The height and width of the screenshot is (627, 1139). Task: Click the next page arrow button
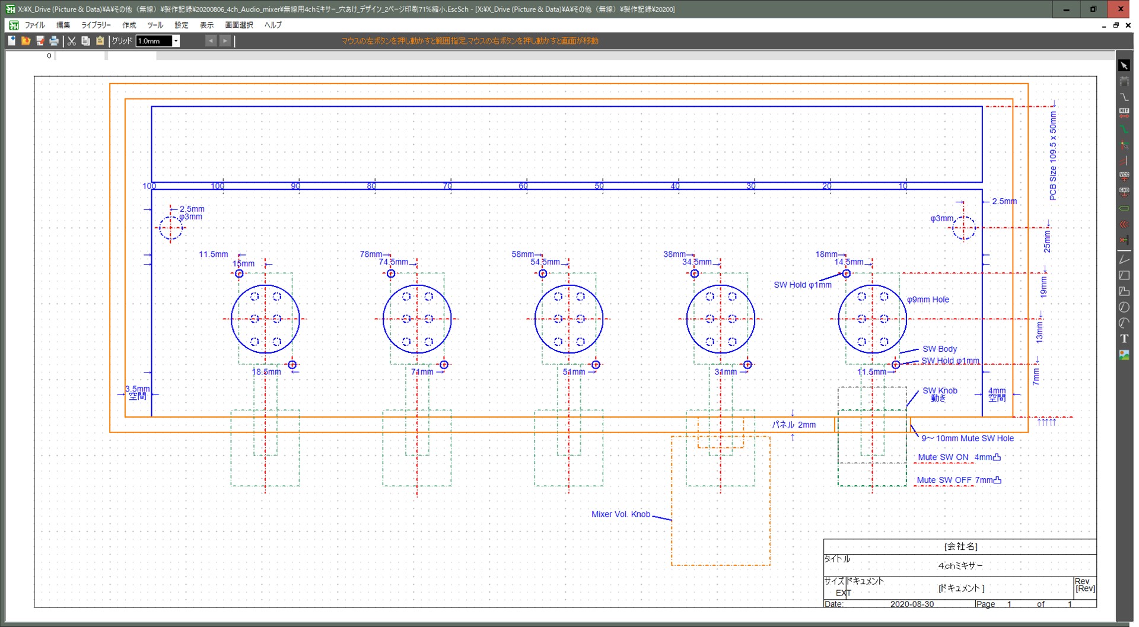225,41
